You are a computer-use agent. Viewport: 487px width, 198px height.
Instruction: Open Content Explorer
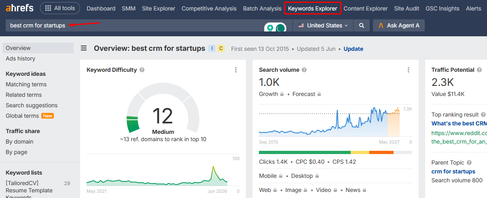pyautogui.click(x=366, y=8)
